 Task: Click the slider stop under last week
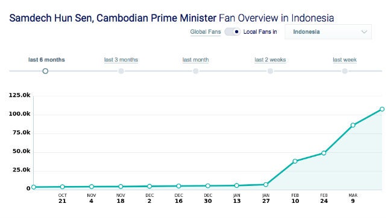pos(345,71)
